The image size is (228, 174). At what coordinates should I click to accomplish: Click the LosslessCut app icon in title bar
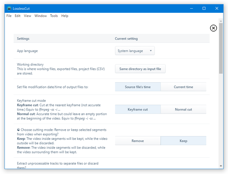[9, 8]
